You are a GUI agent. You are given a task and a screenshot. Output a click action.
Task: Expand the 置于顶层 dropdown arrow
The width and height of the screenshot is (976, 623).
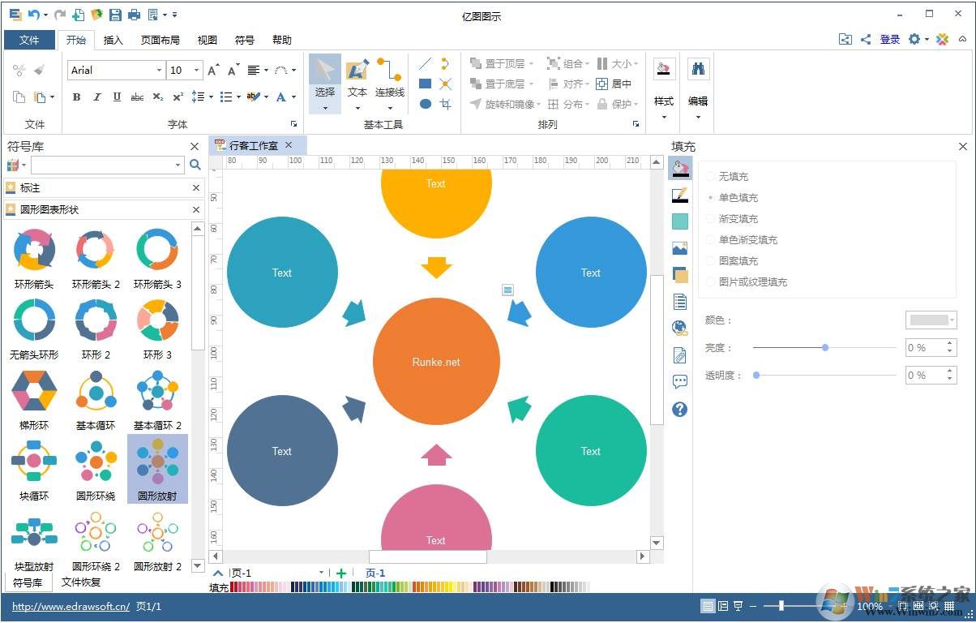(x=531, y=62)
